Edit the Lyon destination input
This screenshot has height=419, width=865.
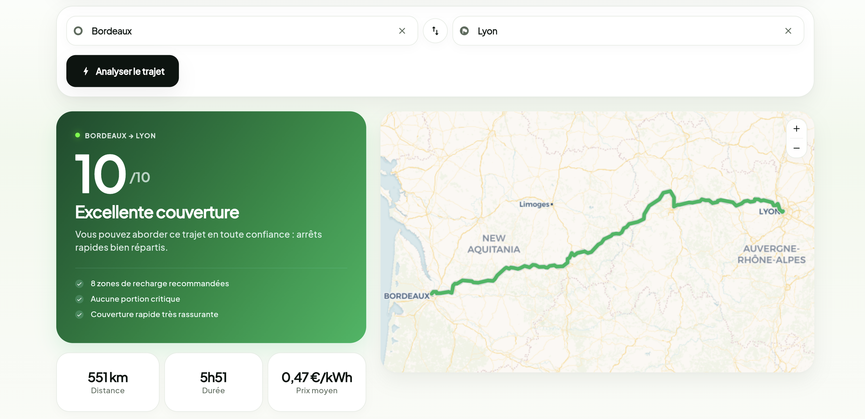(628, 31)
